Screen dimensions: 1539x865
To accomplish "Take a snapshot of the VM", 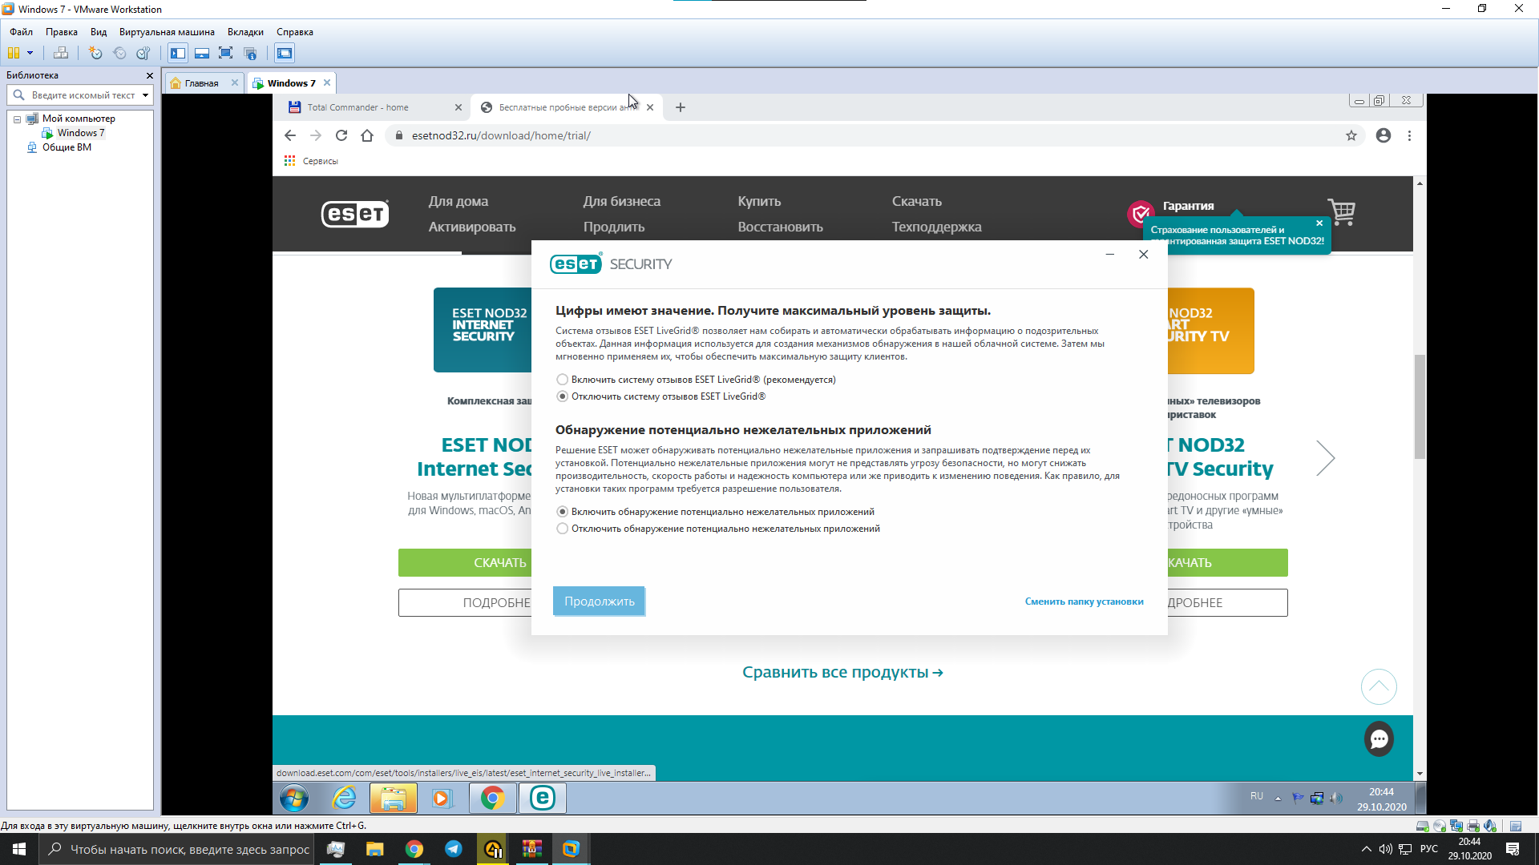I will (x=95, y=53).
